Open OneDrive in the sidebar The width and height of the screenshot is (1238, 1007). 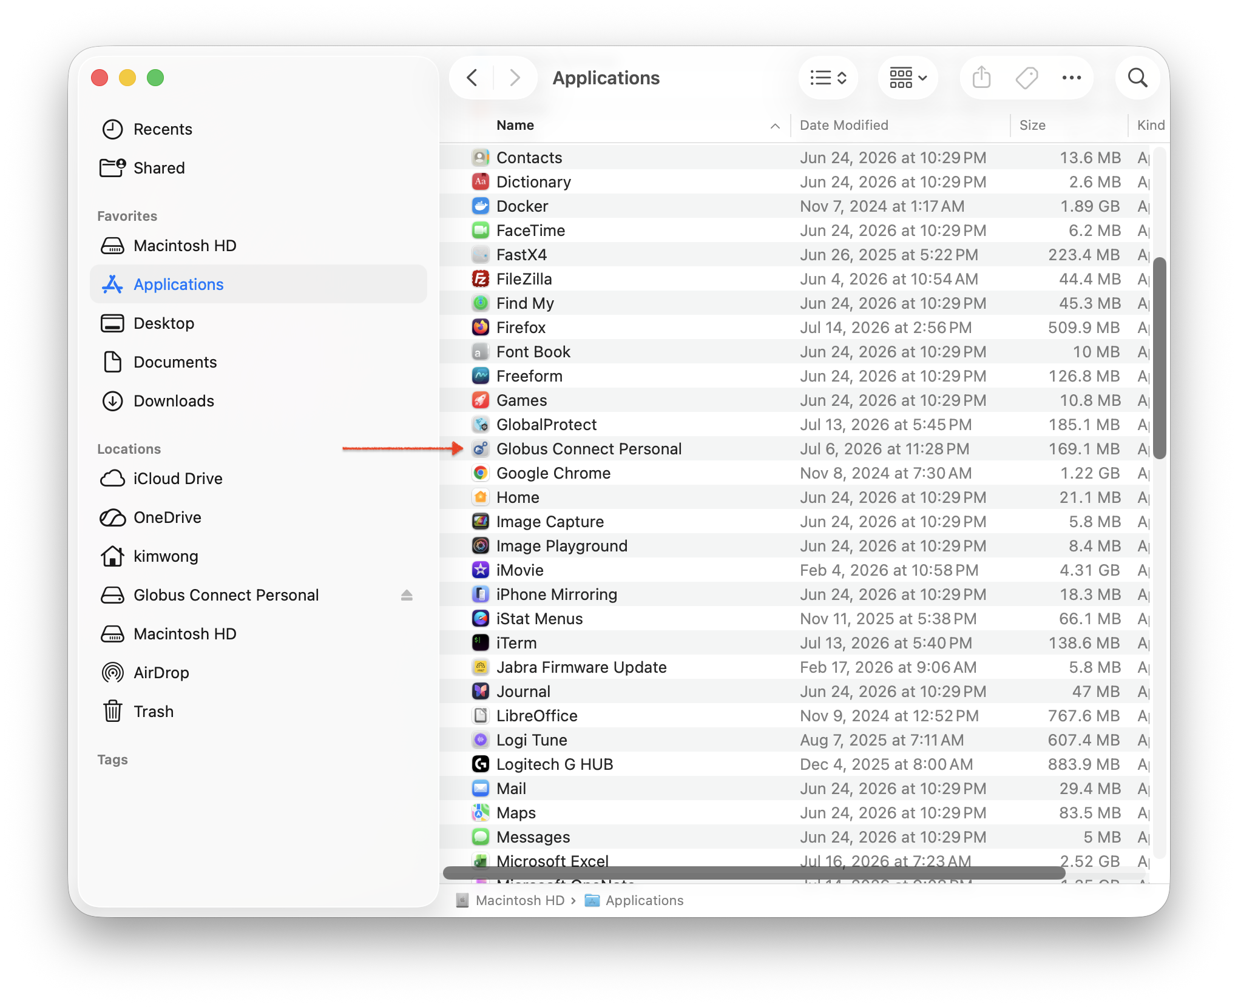(259, 517)
